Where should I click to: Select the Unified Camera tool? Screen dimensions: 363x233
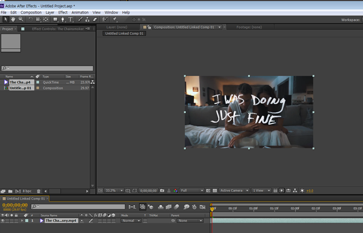click(x=38, y=20)
